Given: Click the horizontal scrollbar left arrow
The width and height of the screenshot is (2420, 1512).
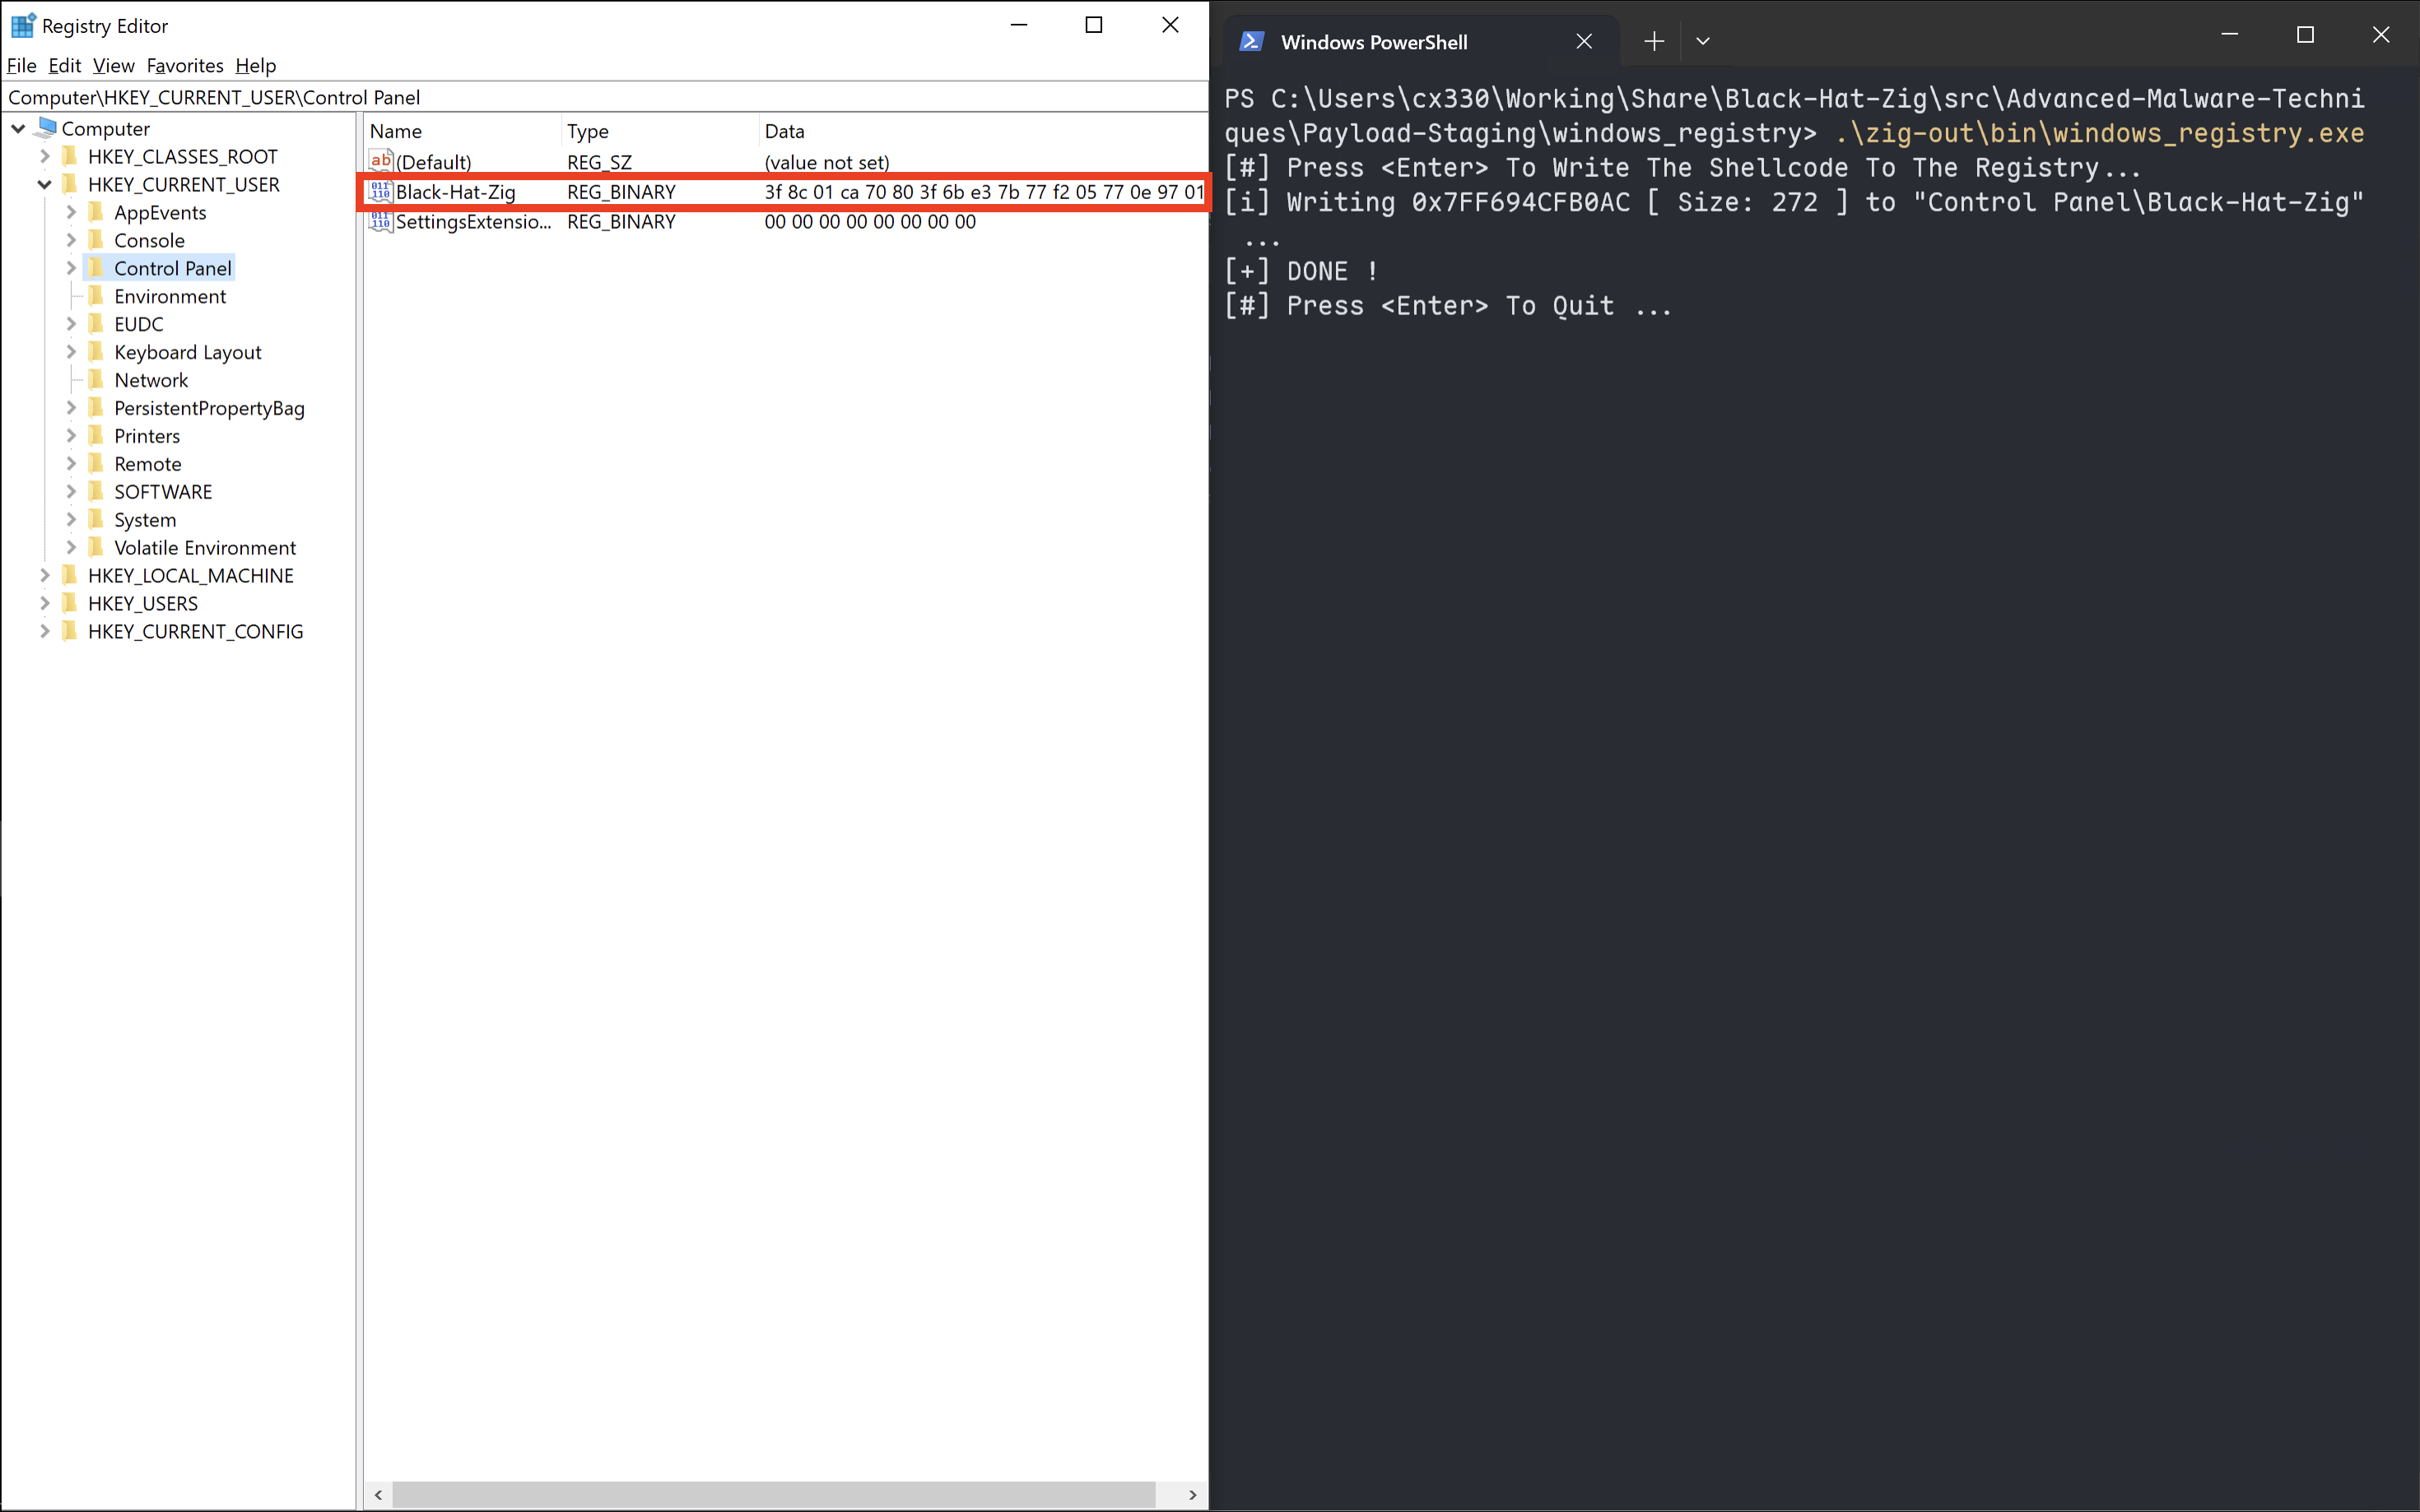Looking at the screenshot, I should pyautogui.click(x=378, y=1494).
